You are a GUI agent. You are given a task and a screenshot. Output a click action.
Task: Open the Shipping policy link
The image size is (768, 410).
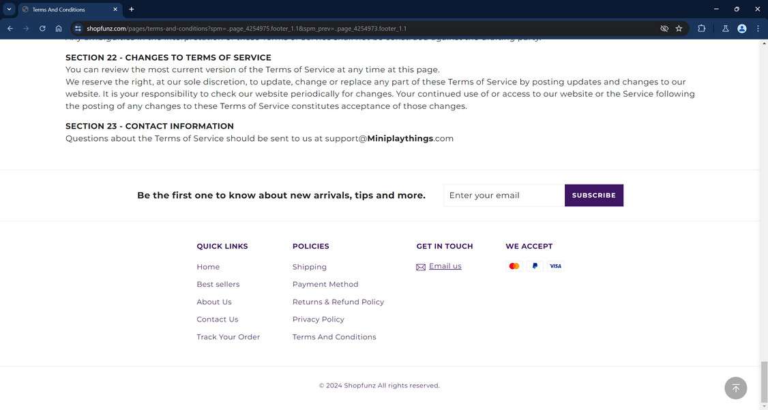click(x=310, y=267)
